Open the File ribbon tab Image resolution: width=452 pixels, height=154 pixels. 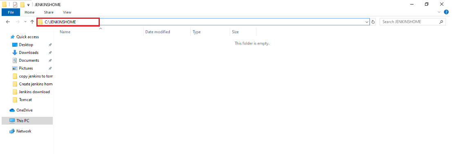pos(11,12)
